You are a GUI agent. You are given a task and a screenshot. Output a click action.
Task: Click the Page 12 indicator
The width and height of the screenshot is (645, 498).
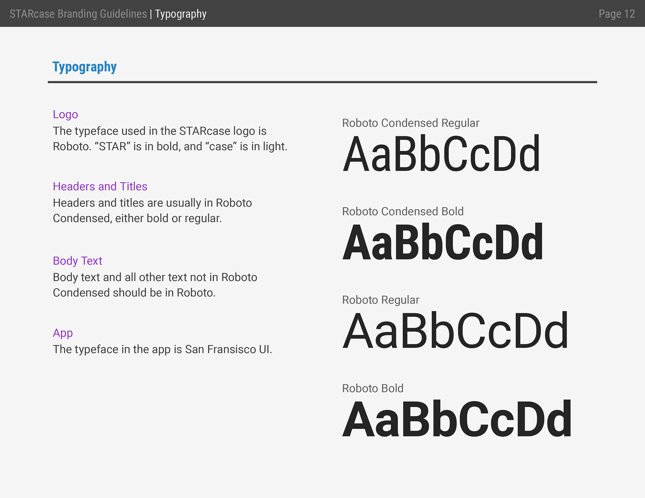pos(616,14)
